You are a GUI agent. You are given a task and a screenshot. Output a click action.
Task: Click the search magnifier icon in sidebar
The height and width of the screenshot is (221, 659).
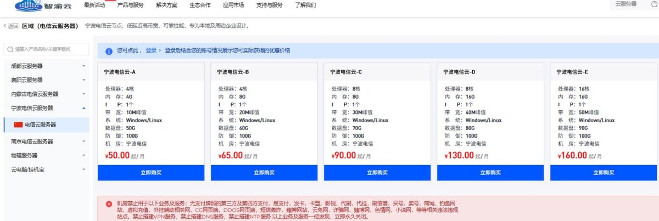[x=10, y=49]
